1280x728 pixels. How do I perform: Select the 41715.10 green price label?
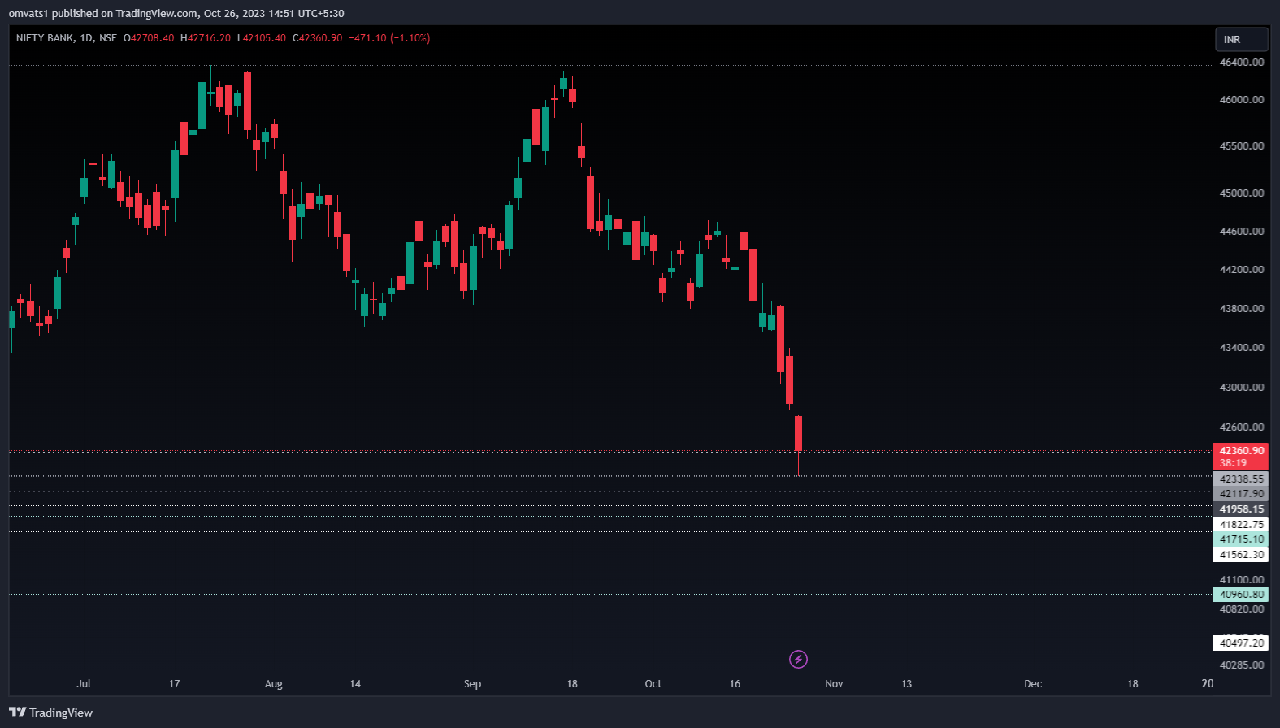[x=1241, y=539]
